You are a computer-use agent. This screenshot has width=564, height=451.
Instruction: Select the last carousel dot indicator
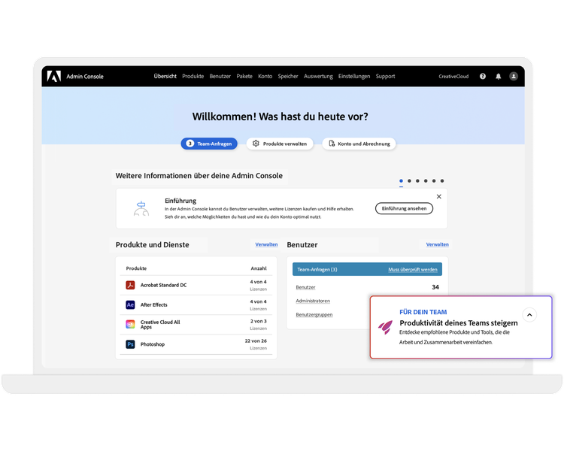442,181
